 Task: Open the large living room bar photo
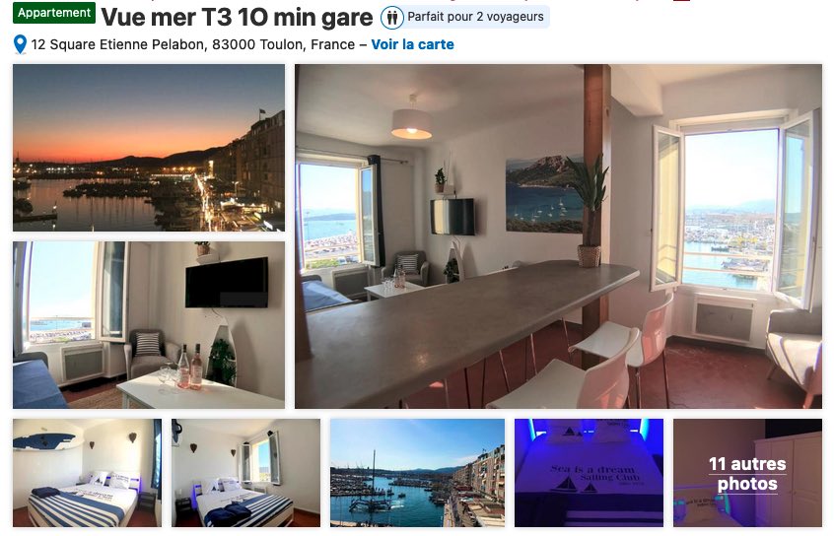click(559, 236)
